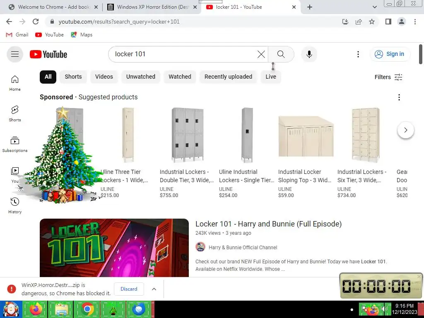Viewport: 424px width, 318px height.
Task: Click Industrial Locker Sloping Top product image
Action: pyautogui.click(x=306, y=135)
